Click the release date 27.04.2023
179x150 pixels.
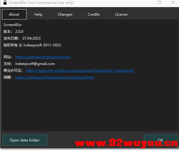point(32,38)
